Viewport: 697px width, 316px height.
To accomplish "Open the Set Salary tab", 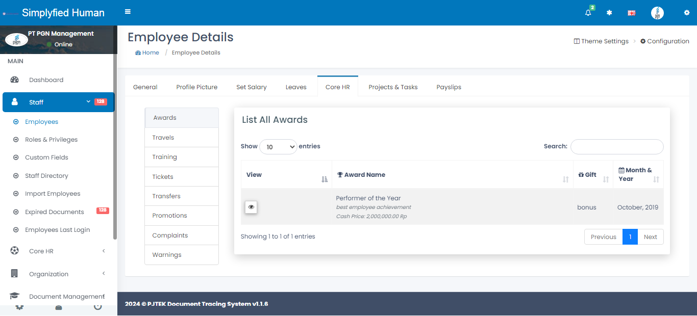I will click(251, 87).
